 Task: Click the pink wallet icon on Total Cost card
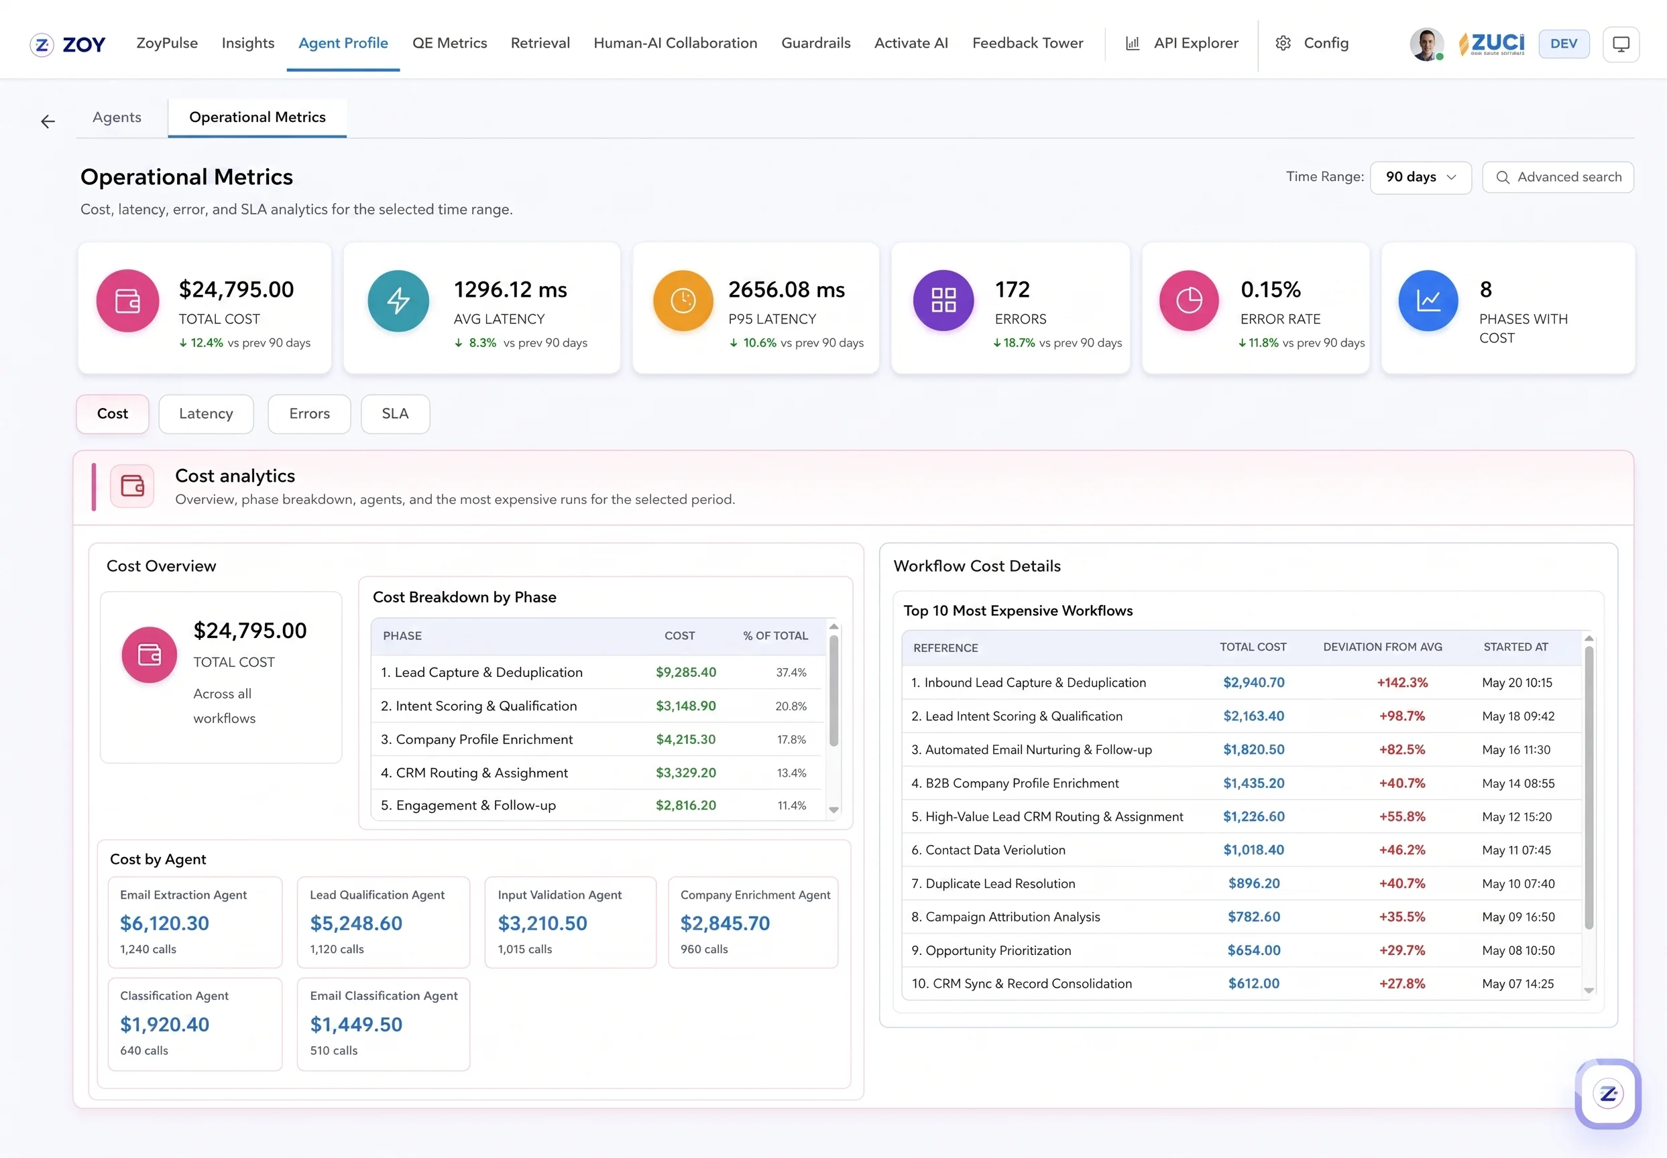pyautogui.click(x=128, y=300)
